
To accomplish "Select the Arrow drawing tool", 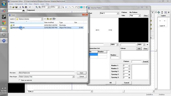I will click(x=76, y=7).
